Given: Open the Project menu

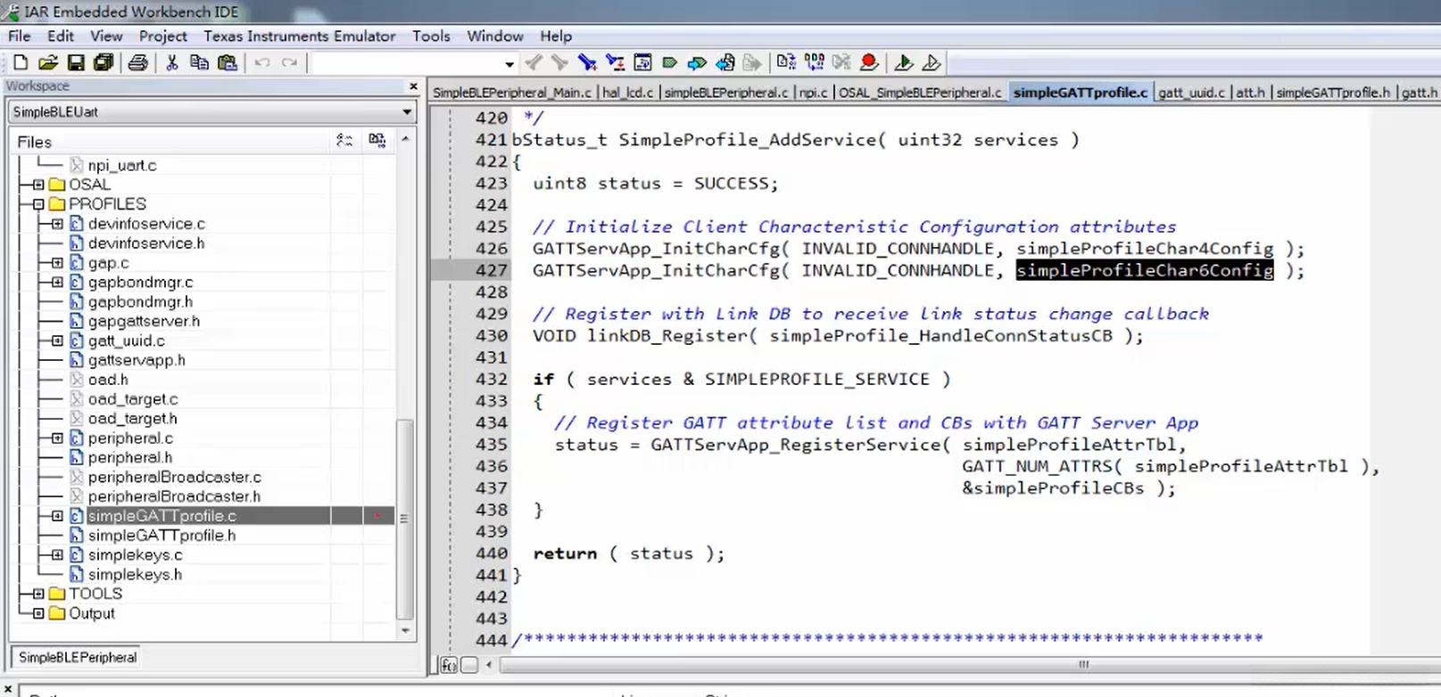Looking at the screenshot, I should (162, 37).
